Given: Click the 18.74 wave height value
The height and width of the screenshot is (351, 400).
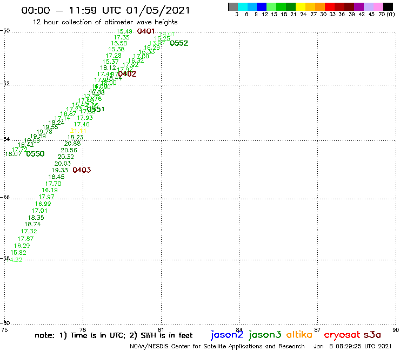Looking at the screenshot, I should tap(32, 224).
